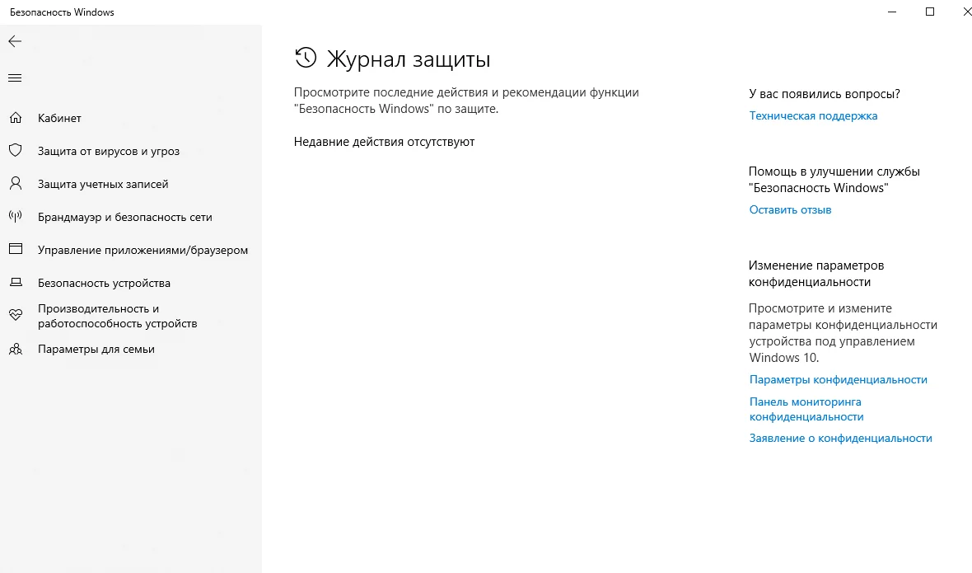This screenshot has height=573, width=972.
Task: Click the Журнал защиты heading
Action: click(x=409, y=59)
